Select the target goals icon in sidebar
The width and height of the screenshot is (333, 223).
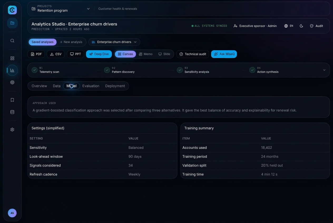click(12, 82)
